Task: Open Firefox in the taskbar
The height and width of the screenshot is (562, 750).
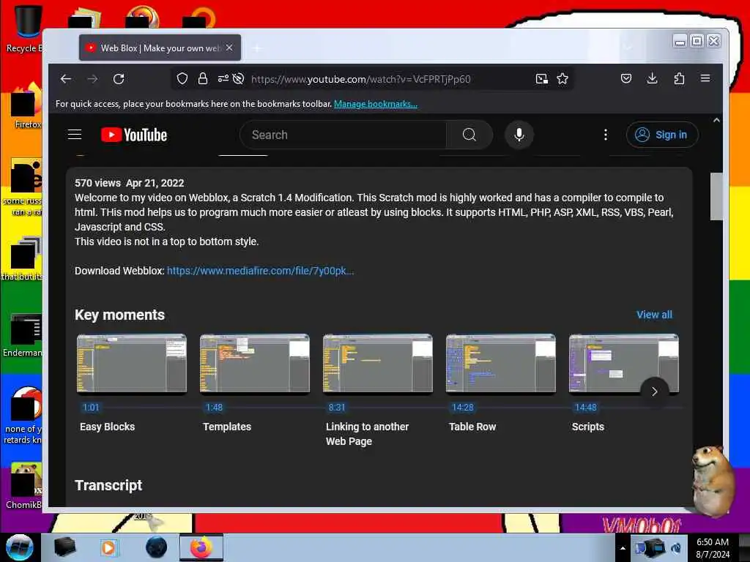Action: click(x=201, y=547)
